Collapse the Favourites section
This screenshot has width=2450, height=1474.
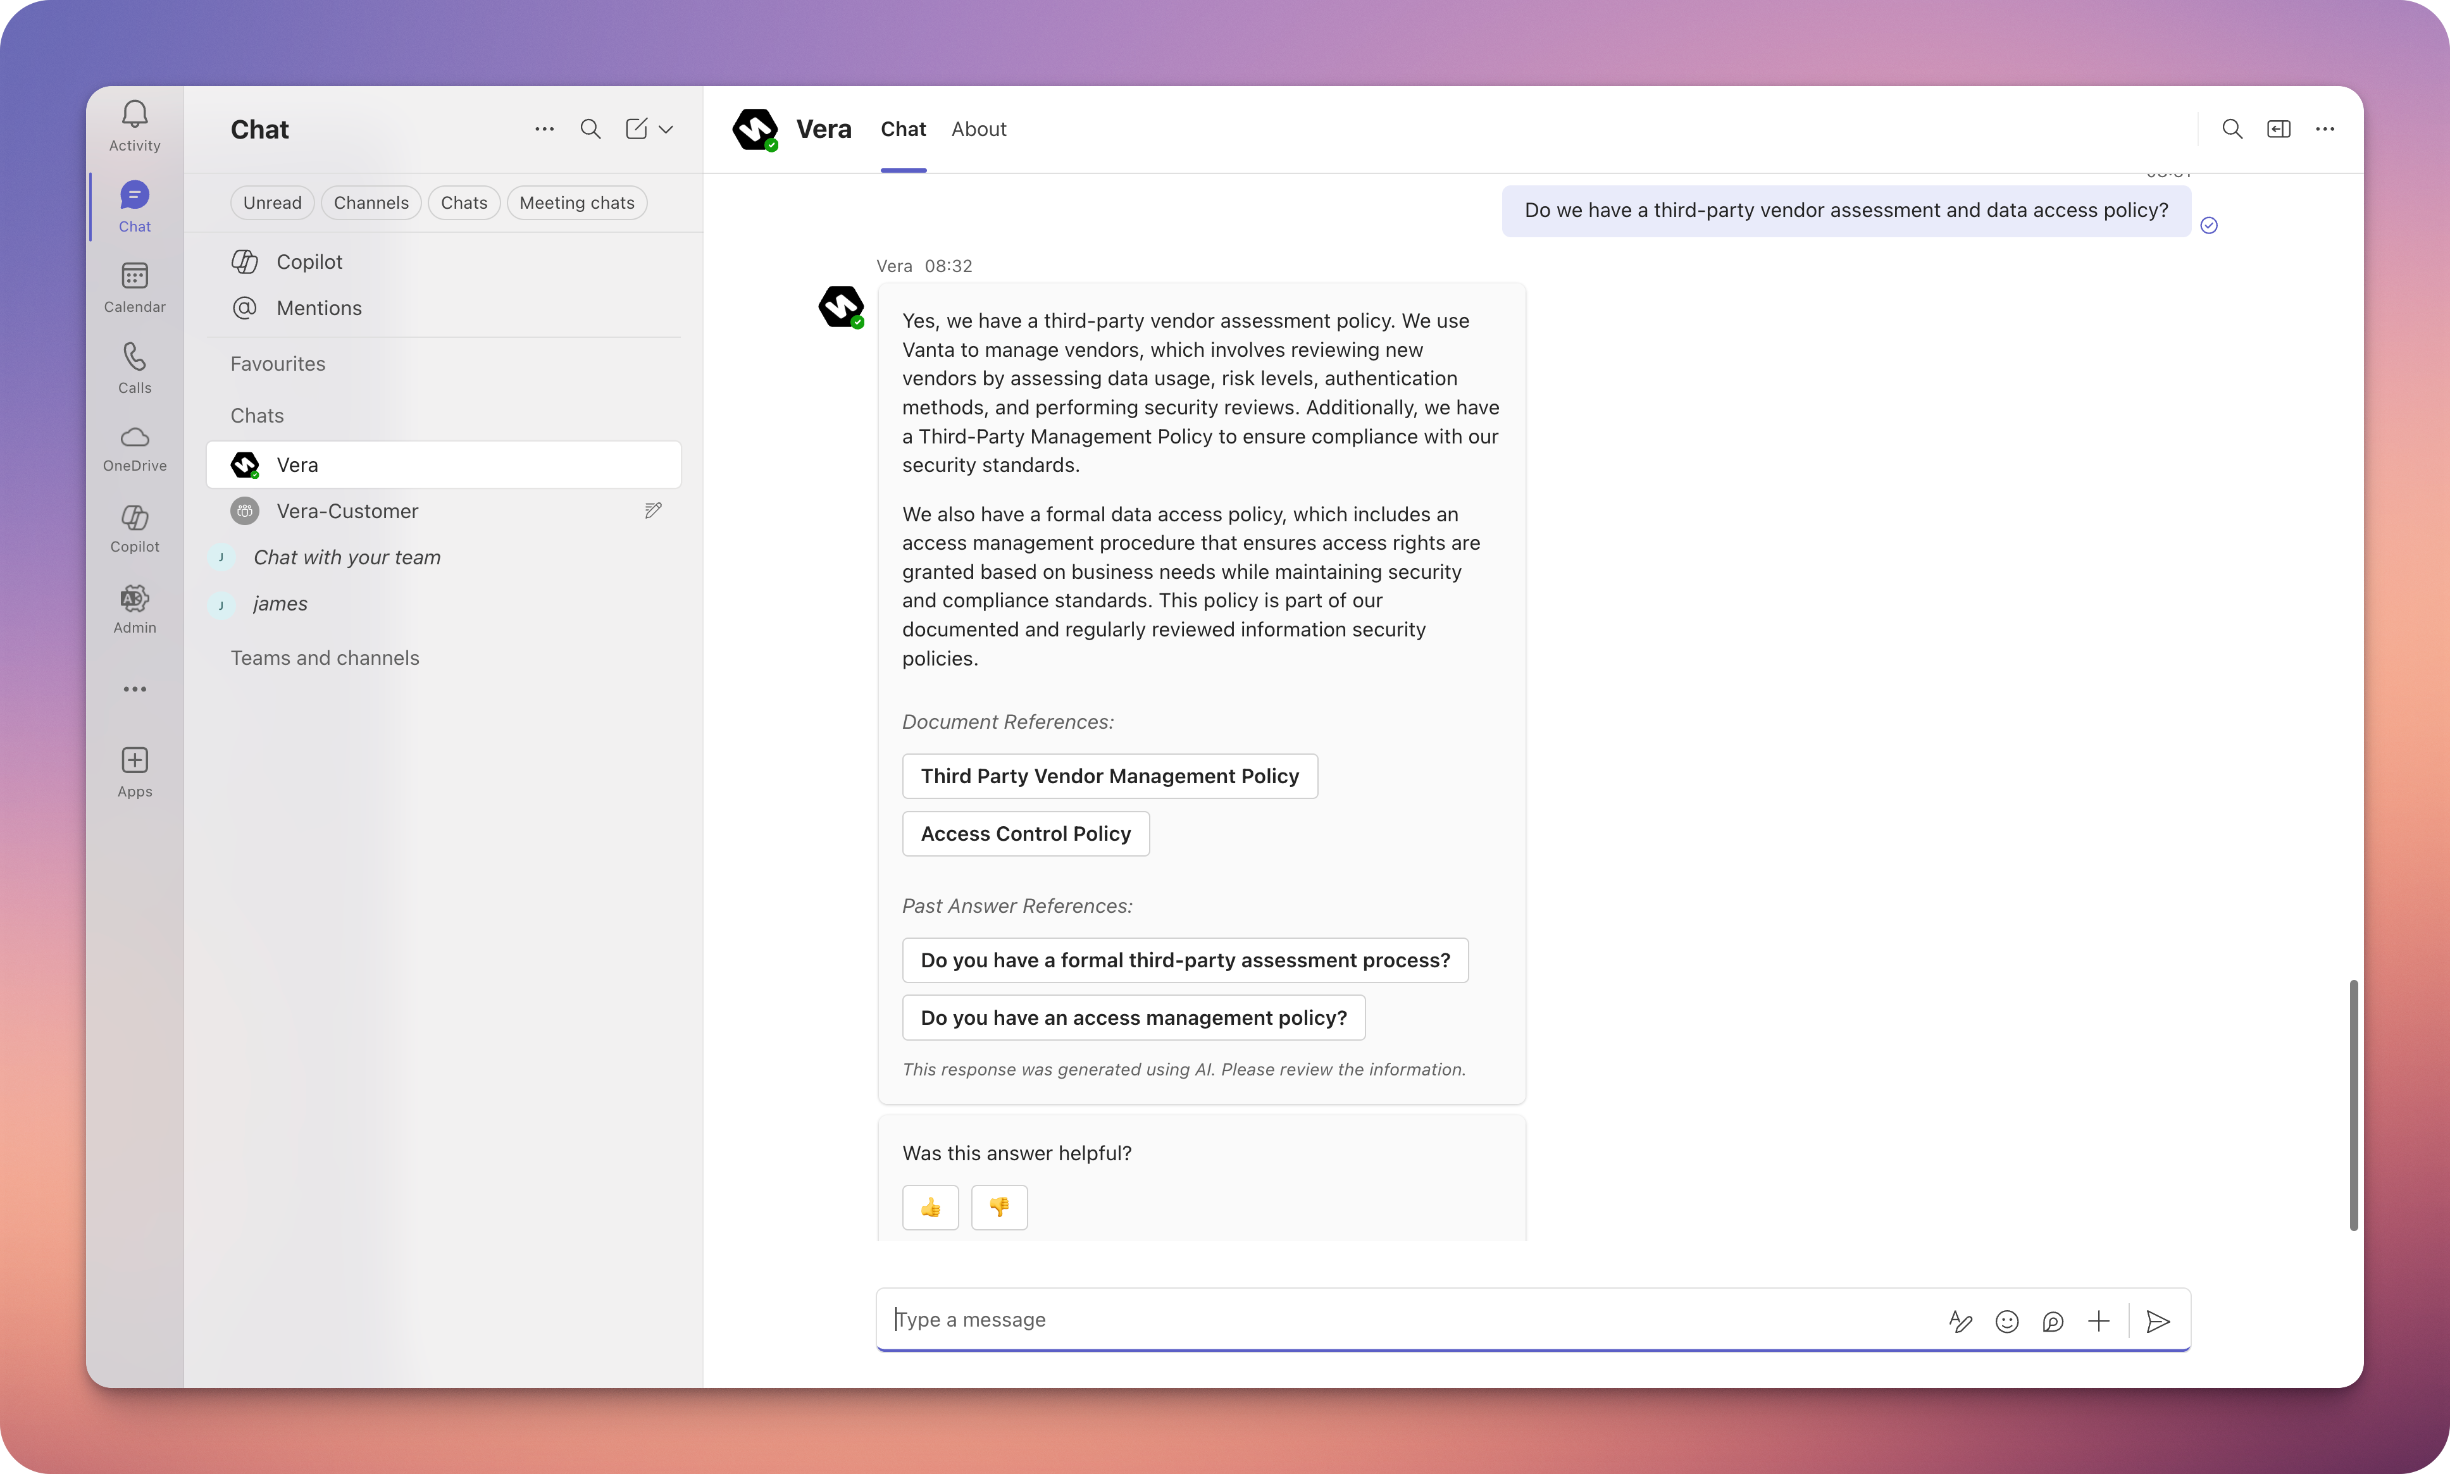pos(278,364)
